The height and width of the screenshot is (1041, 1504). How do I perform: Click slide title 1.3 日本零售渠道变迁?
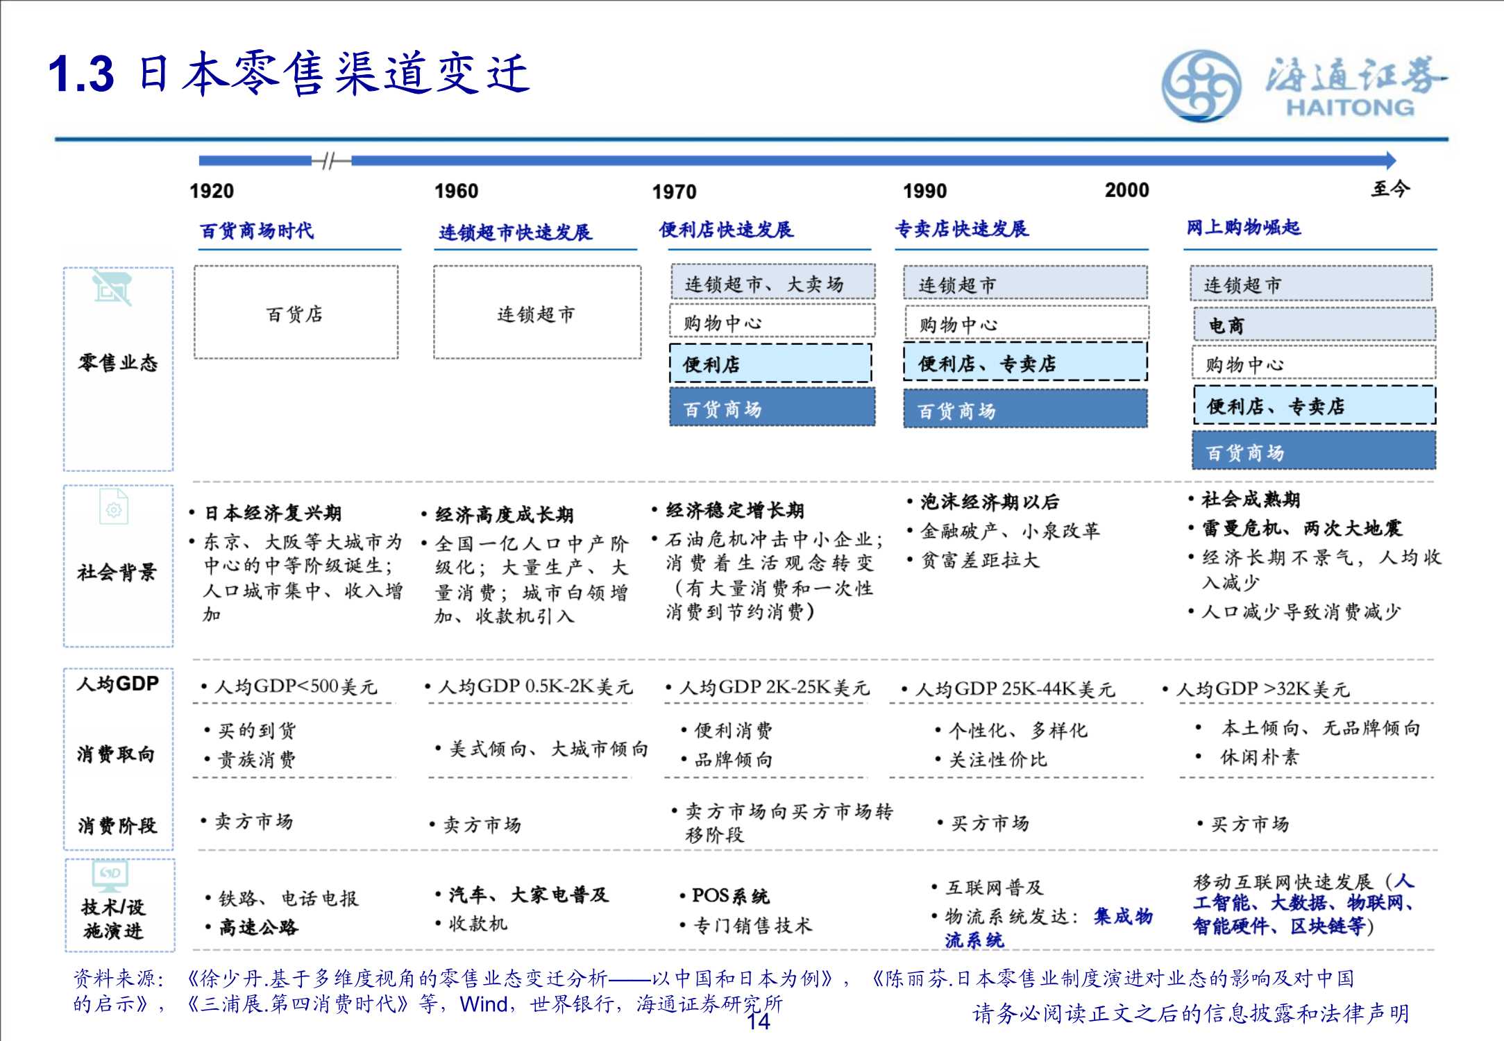click(x=289, y=73)
